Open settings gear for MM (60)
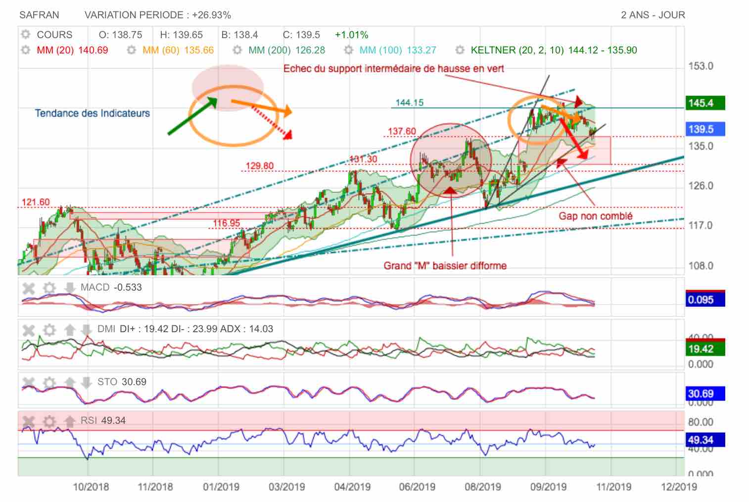This screenshot has height=502, width=749. tap(131, 50)
